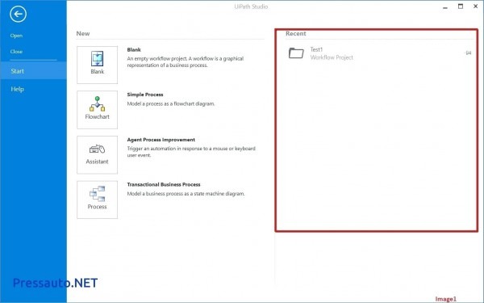
Task: Click the Blank heading text
Action: 134,50
